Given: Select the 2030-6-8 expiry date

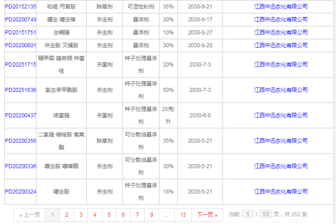Looking at the screenshot, I should point(200,115).
